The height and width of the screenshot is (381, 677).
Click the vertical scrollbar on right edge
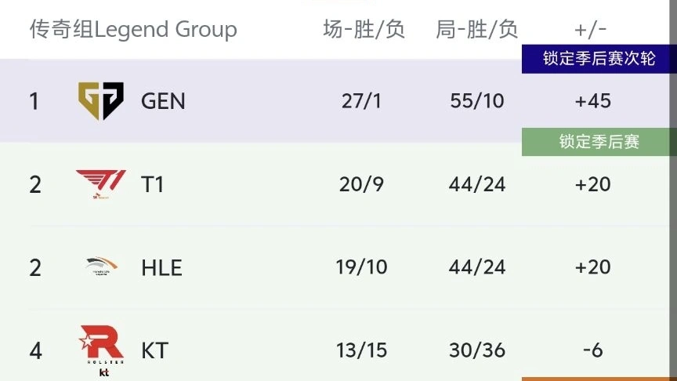coord(673,190)
